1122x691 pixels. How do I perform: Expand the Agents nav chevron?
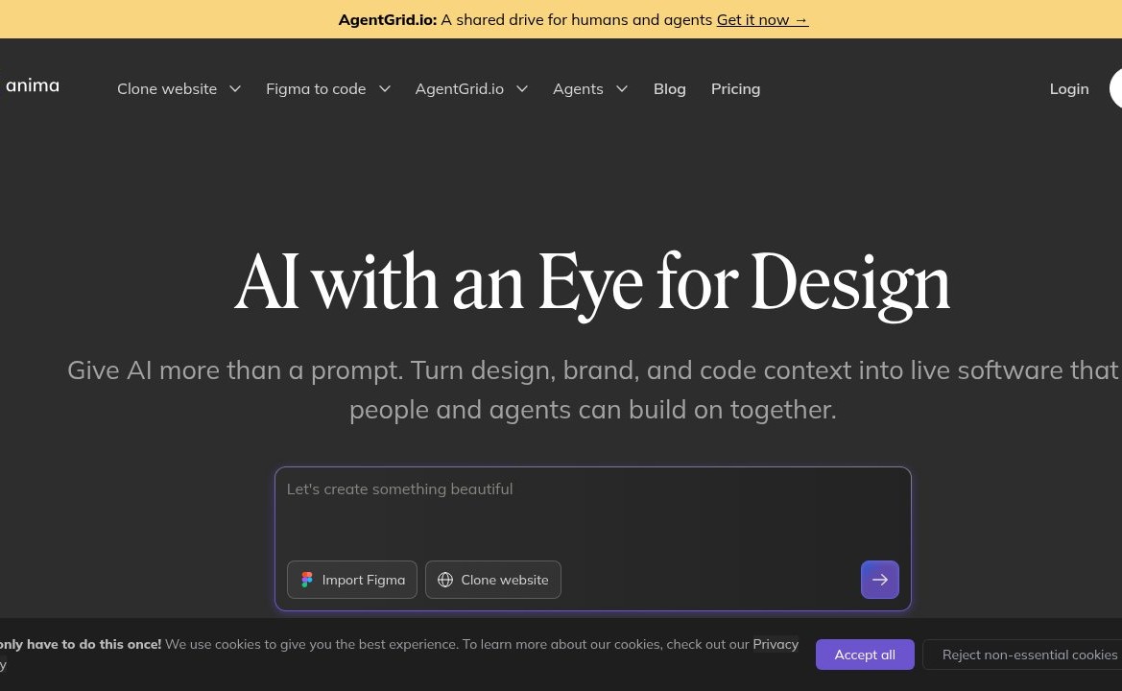[622, 88]
